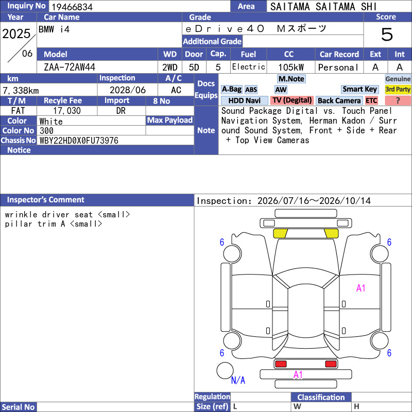Click the car name BMW i4
Image resolution: width=412 pixels, height=412 pixels.
pos(54,29)
